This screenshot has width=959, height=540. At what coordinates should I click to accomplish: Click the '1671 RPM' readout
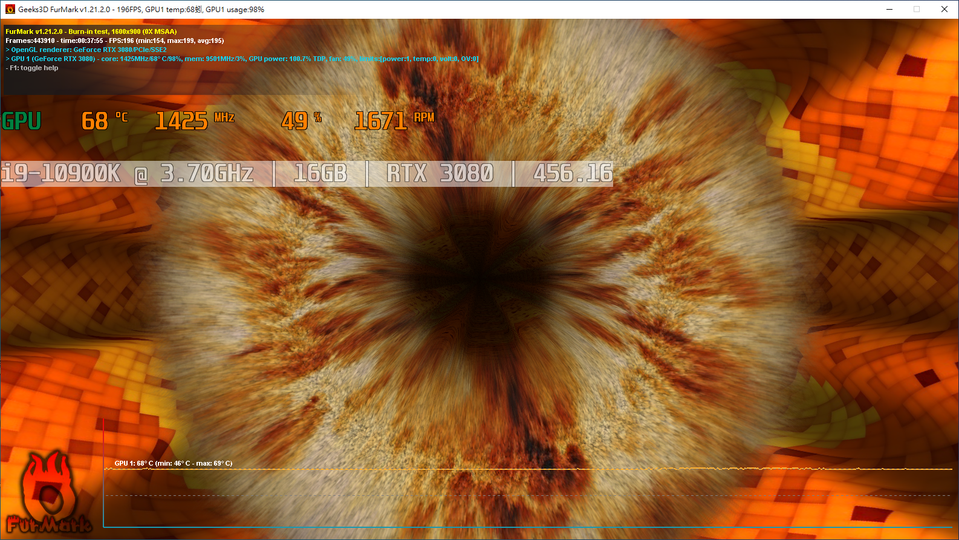pyautogui.click(x=394, y=121)
